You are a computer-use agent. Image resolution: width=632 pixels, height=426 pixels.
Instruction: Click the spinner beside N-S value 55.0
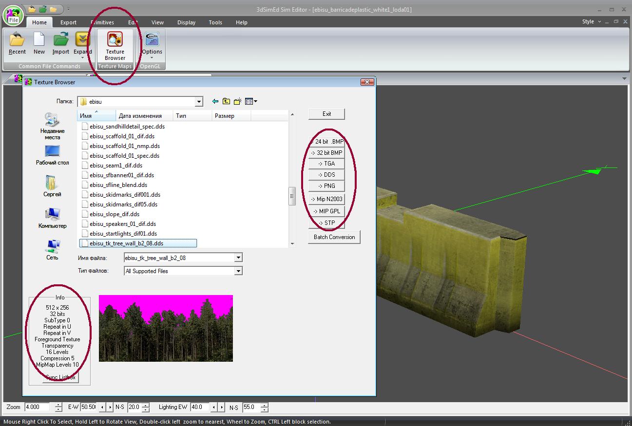click(x=264, y=407)
